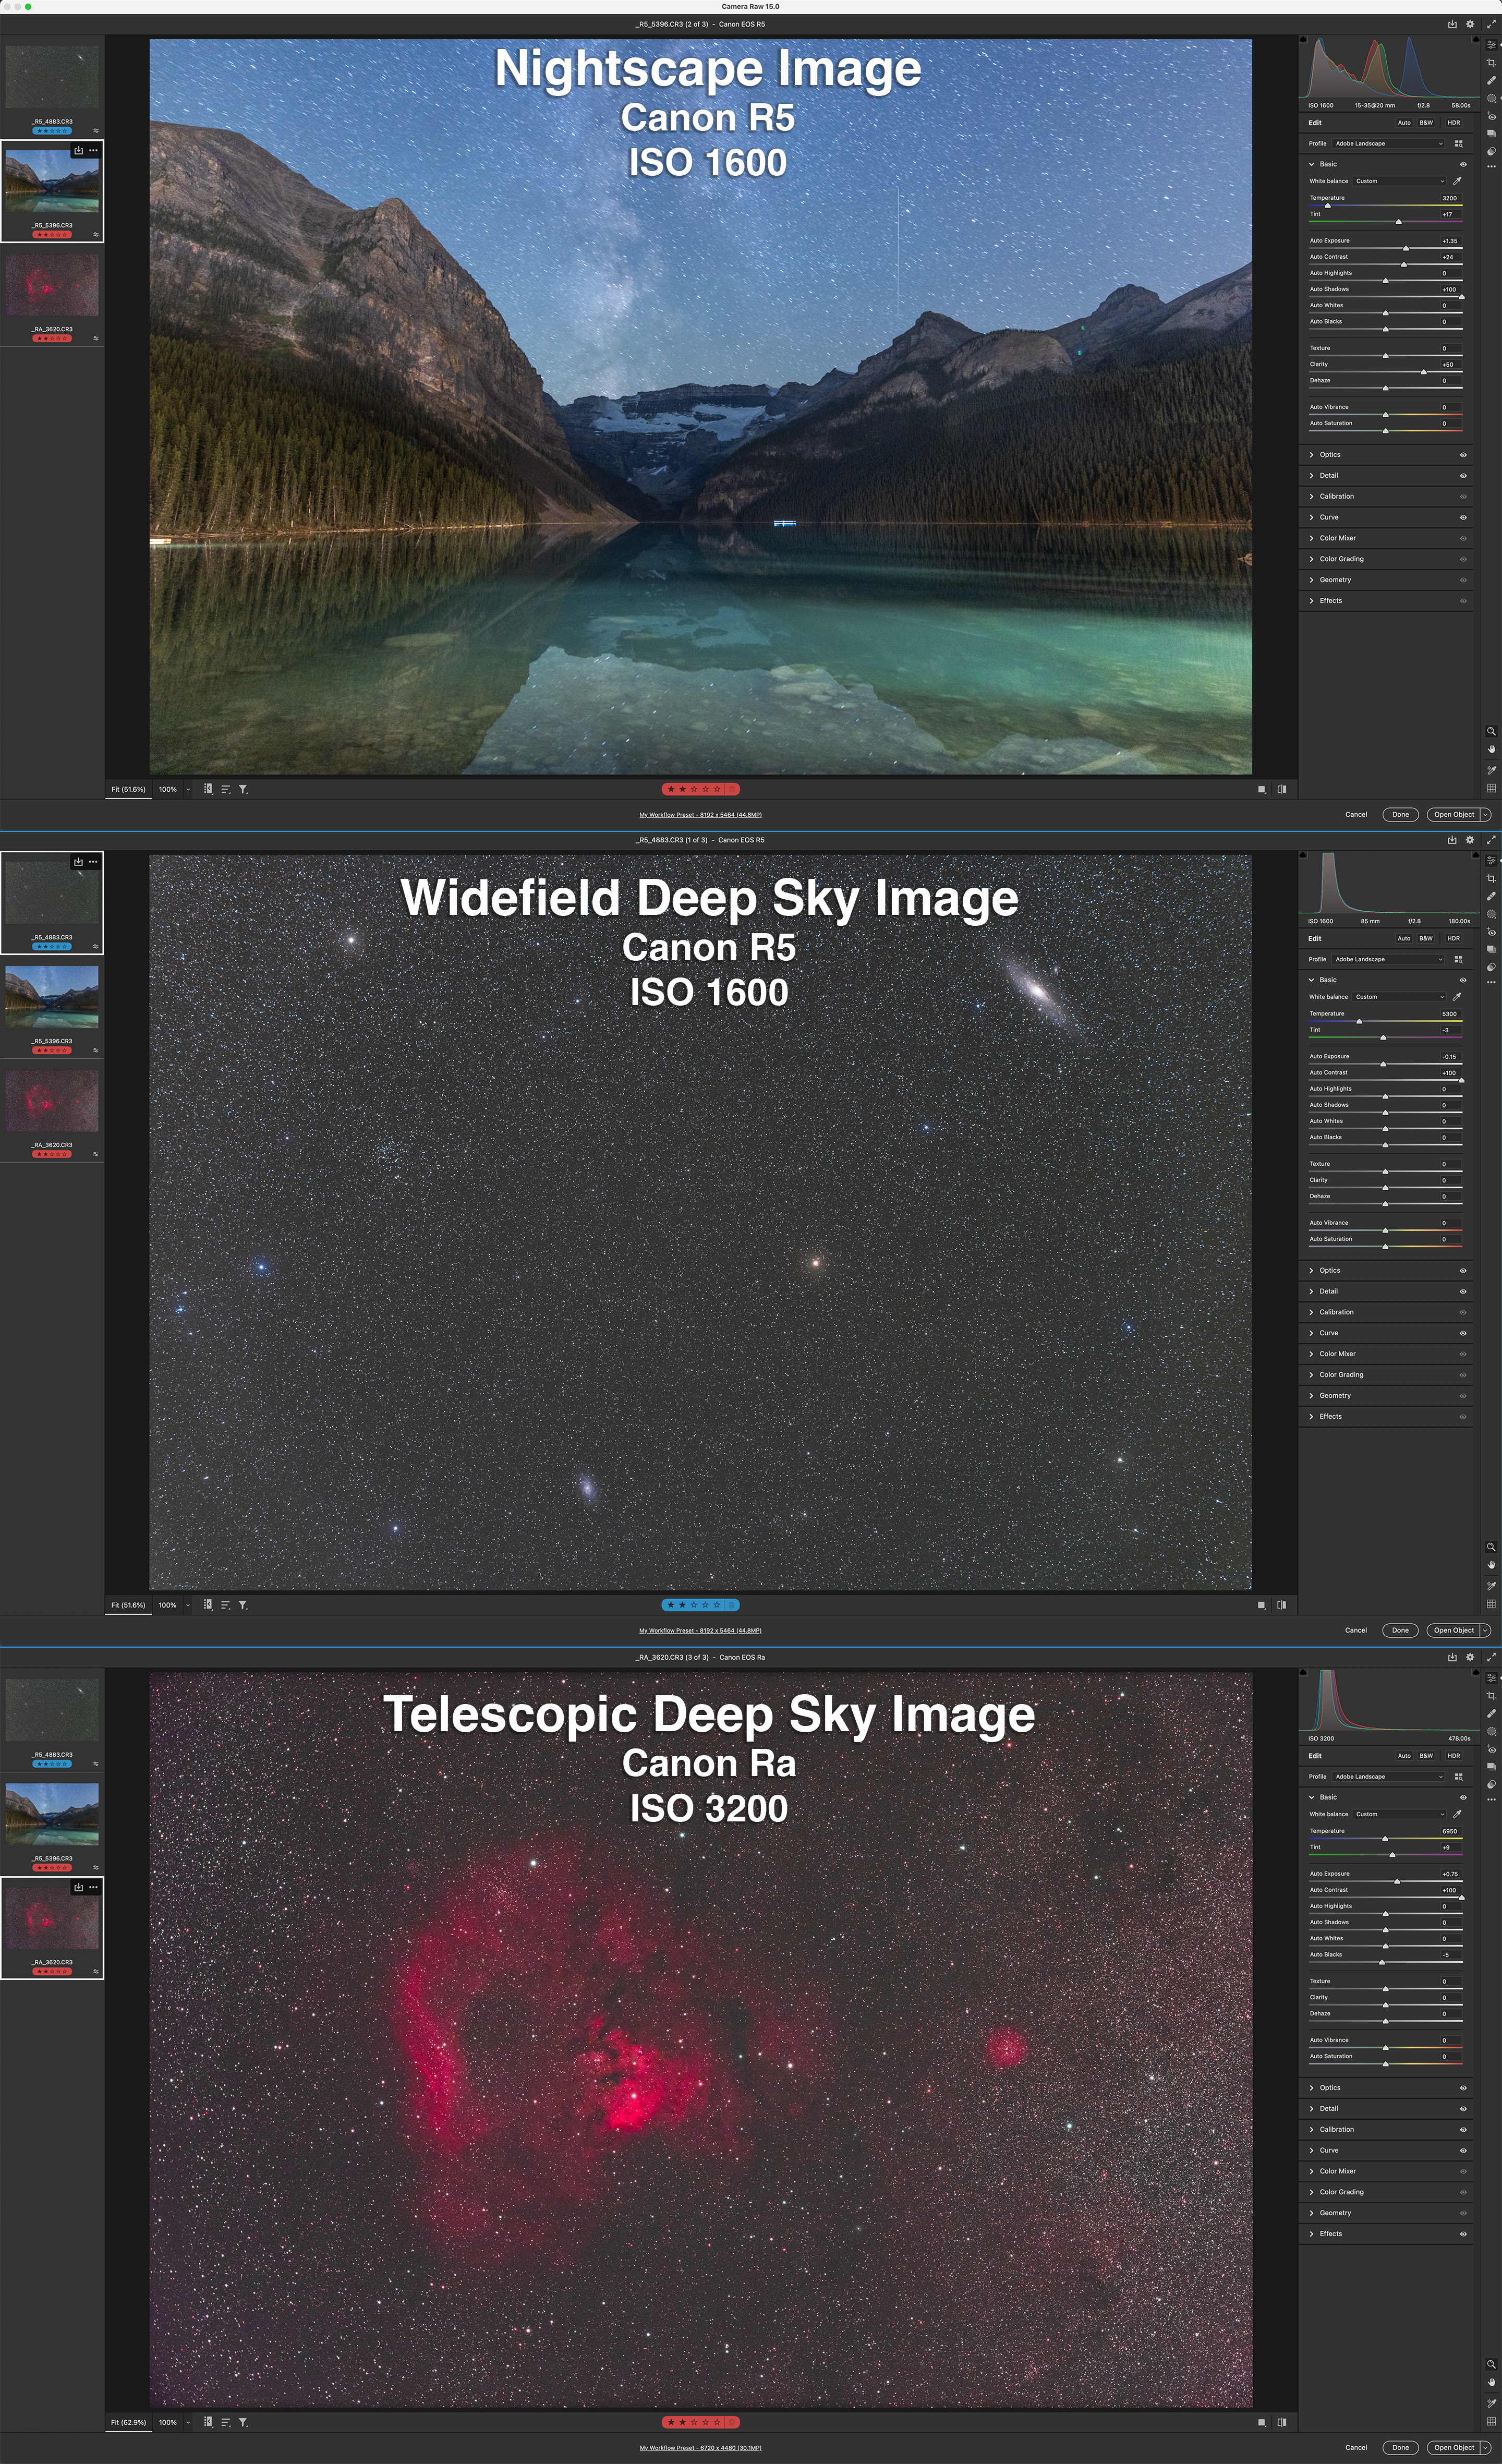Select the Fit (62.9%) zoom option
This screenshot has height=2464, width=1502.
pyautogui.click(x=128, y=2422)
